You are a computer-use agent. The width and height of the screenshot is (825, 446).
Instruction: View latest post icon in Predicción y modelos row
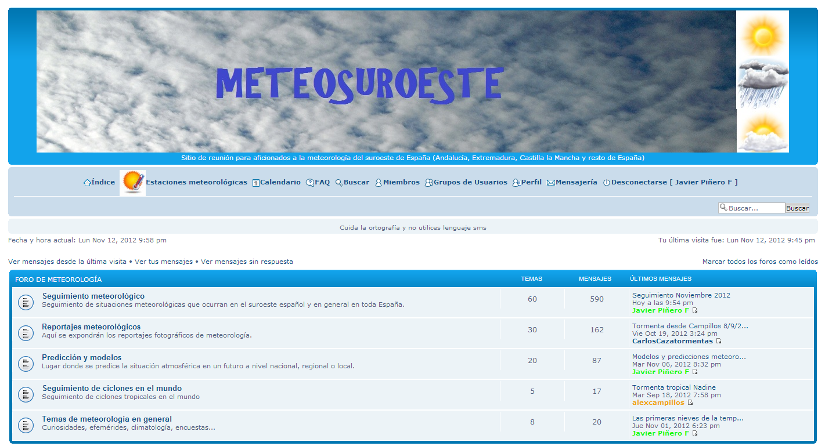tap(695, 372)
